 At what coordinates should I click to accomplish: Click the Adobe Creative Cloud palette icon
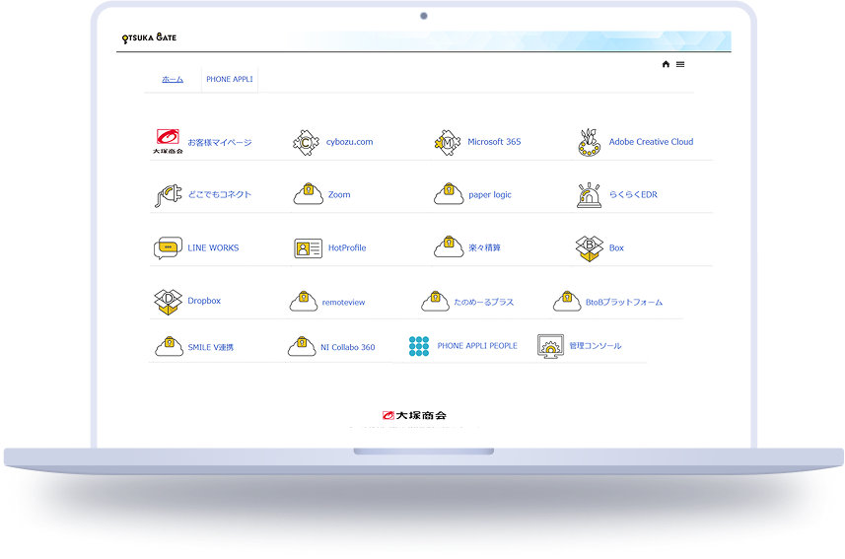pyautogui.click(x=590, y=142)
